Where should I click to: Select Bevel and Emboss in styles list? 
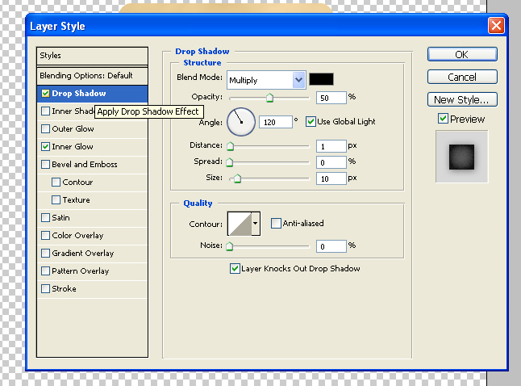pos(85,165)
